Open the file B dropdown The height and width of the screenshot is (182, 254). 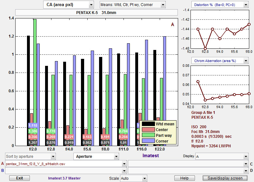(x=66, y=171)
